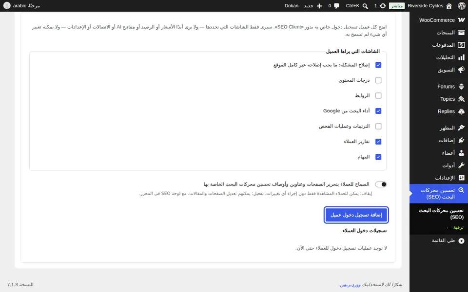Click the Plugins plug icon (إضافات)

click(461, 140)
